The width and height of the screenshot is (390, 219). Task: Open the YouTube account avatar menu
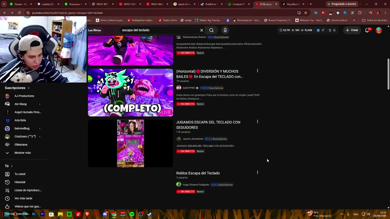[x=379, y=30]
